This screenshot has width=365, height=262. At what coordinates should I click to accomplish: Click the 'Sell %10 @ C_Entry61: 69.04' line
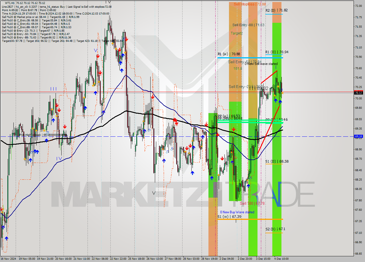(x=36, y=24)
